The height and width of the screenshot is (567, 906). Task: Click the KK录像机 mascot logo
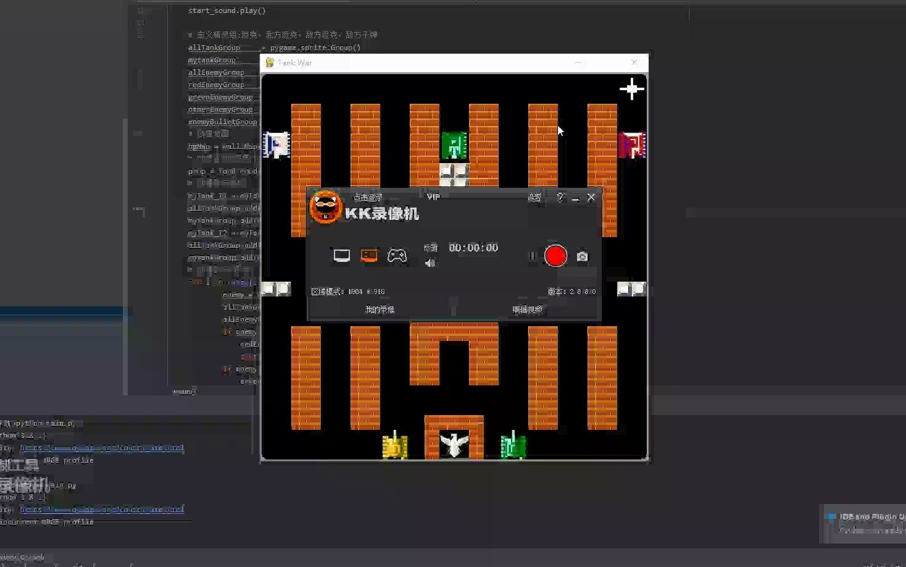pos(325,208)
